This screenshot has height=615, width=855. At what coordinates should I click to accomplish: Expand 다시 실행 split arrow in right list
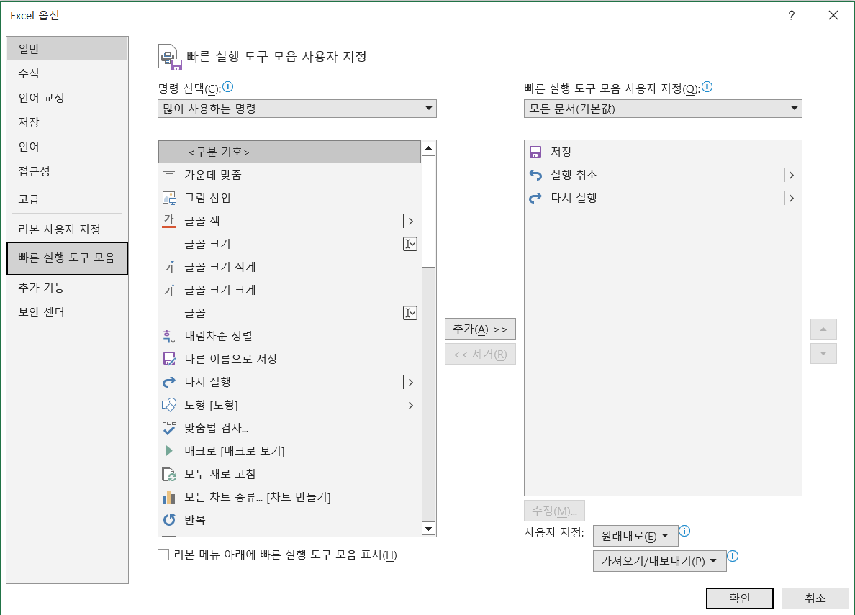(x=791, y=198)
